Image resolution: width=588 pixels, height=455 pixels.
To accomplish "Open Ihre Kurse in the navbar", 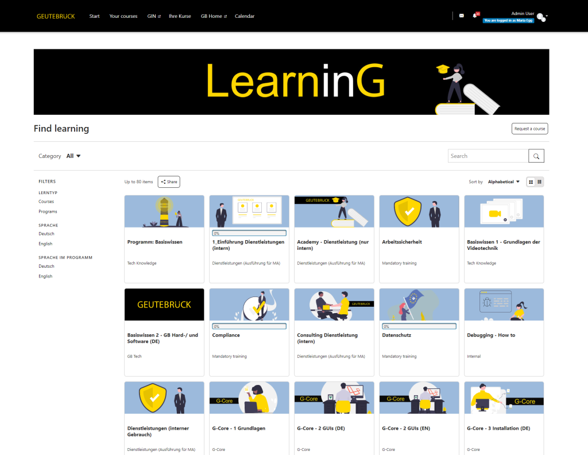I will pos(180,16).
